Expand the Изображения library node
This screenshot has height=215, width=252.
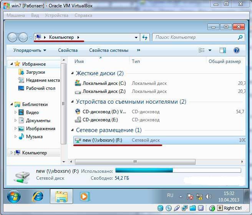[x=15, y=129]
